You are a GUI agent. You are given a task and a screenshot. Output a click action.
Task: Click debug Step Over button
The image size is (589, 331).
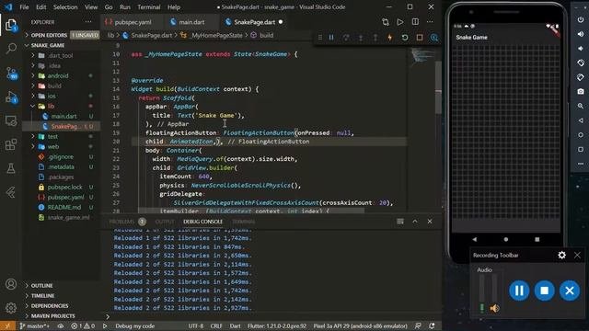click(x=346, y=38)
